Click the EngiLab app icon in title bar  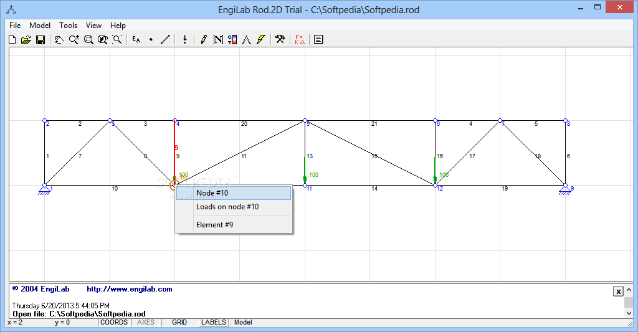coord(11,10)
